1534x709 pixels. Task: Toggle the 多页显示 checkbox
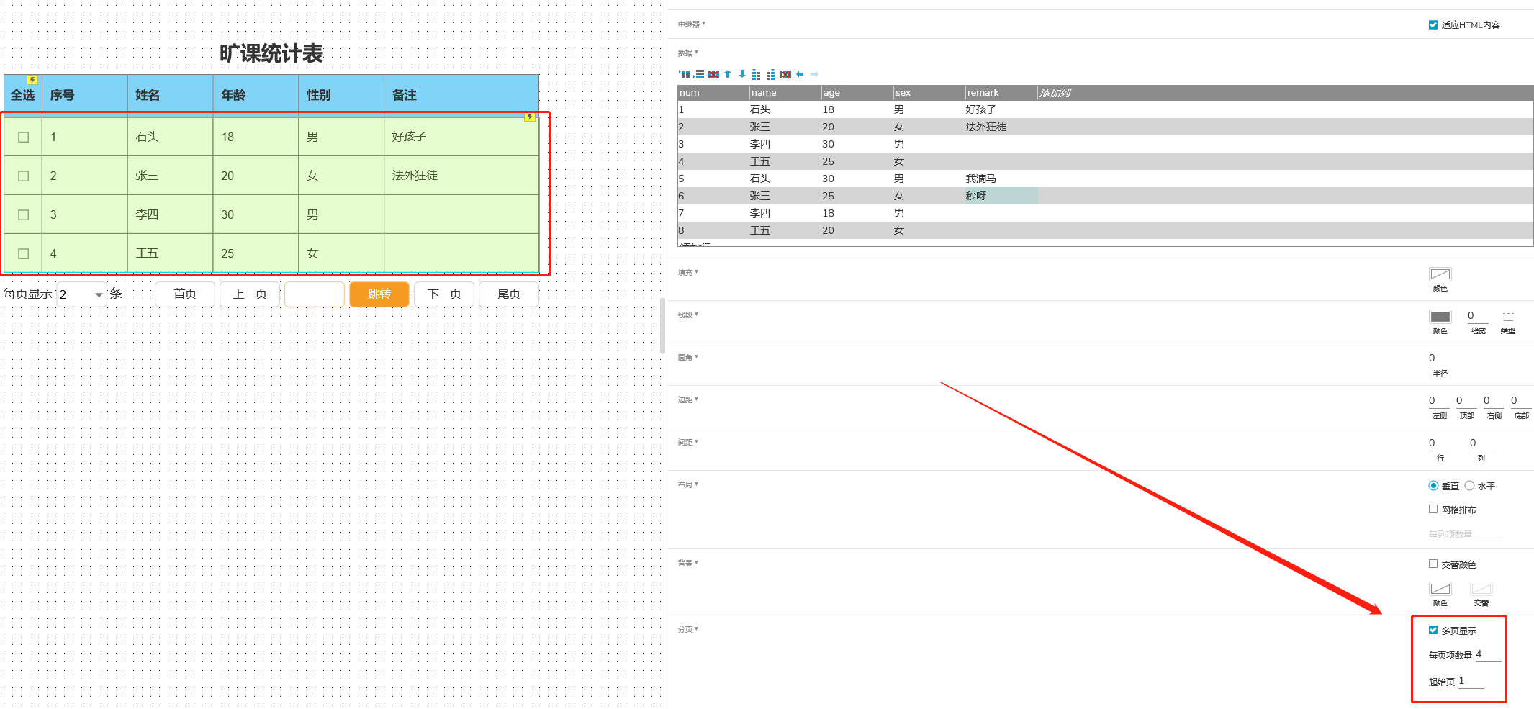coord(1433,630)
